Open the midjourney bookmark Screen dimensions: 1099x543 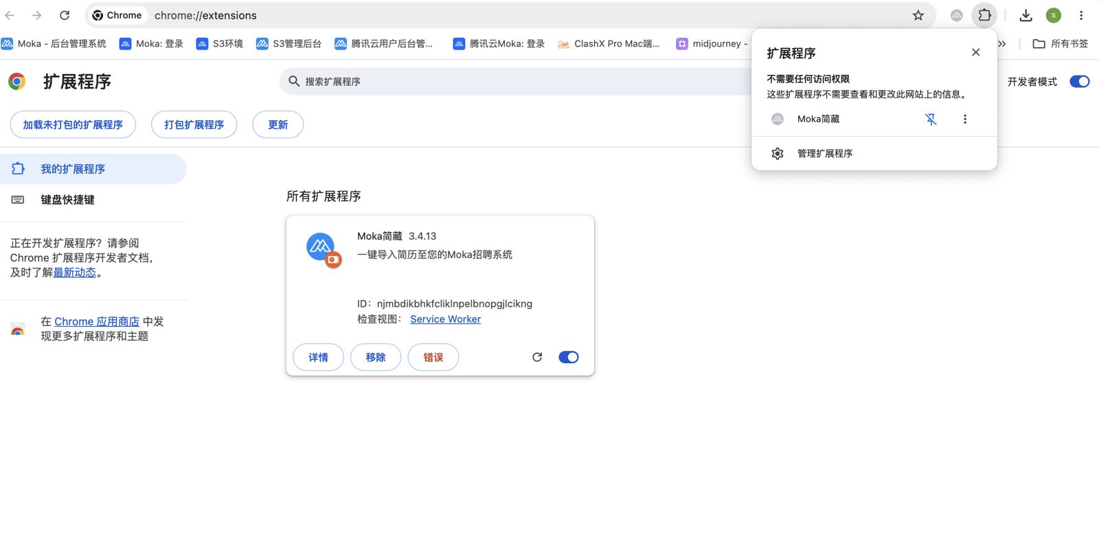pyautogui.click(x=712, y=43)
